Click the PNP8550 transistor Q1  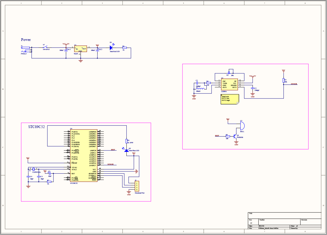235,136
